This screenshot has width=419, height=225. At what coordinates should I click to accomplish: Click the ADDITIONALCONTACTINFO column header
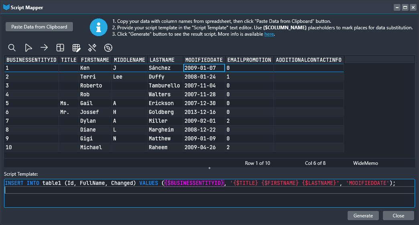pyautogui.click(x=309, y=60)
